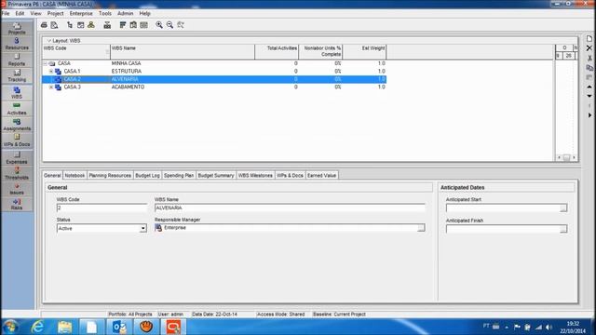Click the Move Up arrow in right toolbar

pos(589,87)
